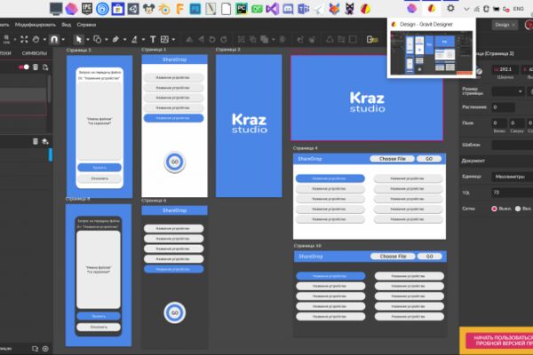This screenshot has height=355, width=533.
Task: Click the bleed input field with 0
Action: 503,107
